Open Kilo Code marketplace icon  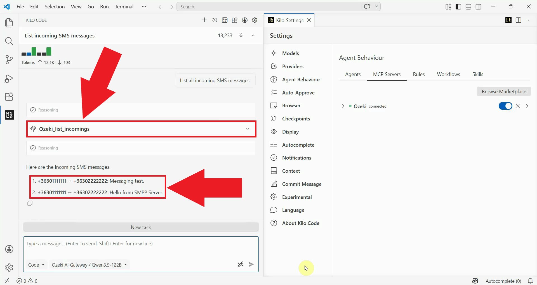tap(235, 20)
